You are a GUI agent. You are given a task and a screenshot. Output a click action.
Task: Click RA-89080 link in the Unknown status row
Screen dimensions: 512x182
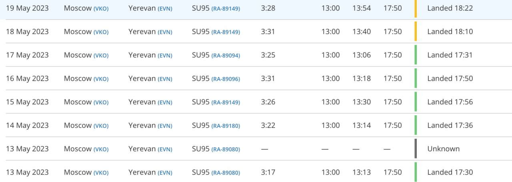226,150
